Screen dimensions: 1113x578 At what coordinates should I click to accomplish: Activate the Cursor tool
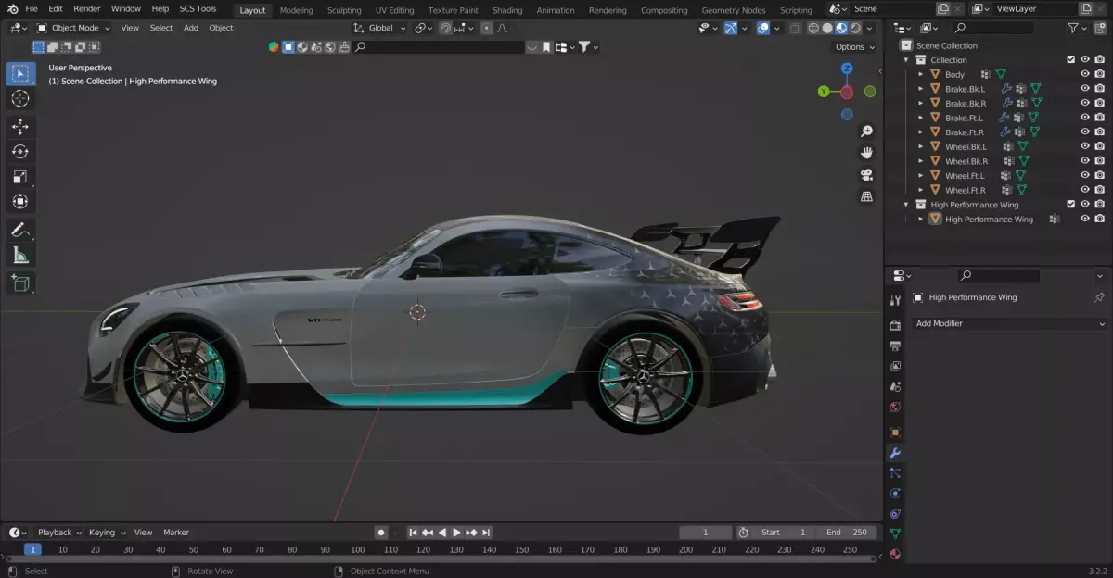pyautogui.click(x=20, y=98)
